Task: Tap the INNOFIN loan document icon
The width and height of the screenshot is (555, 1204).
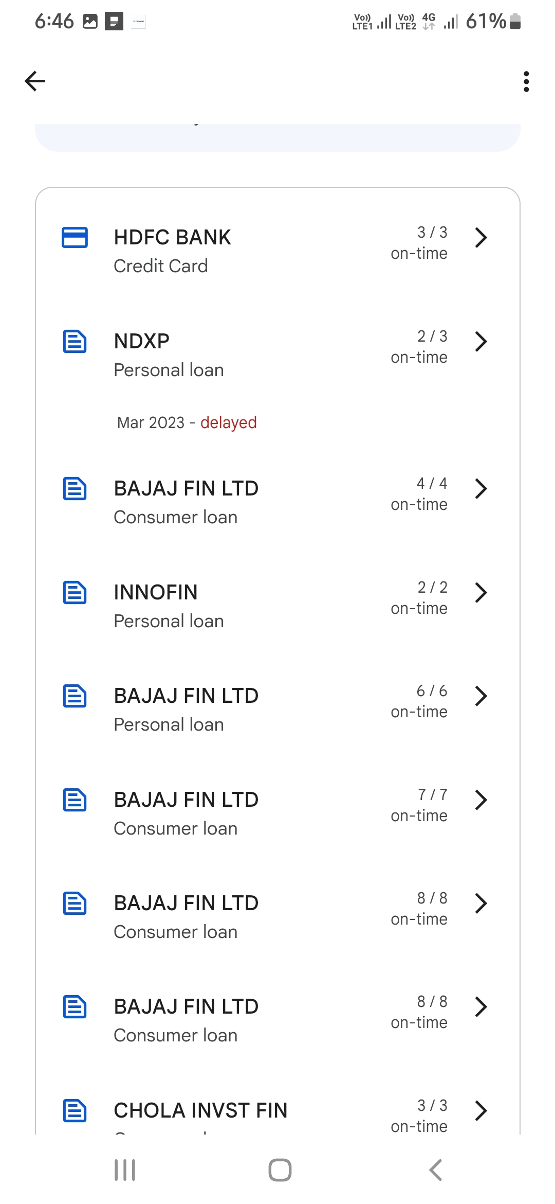Action: click(x=75, y=593)
